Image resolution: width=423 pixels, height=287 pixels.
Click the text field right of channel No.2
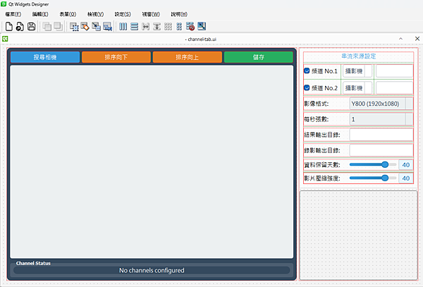point(394,88)
